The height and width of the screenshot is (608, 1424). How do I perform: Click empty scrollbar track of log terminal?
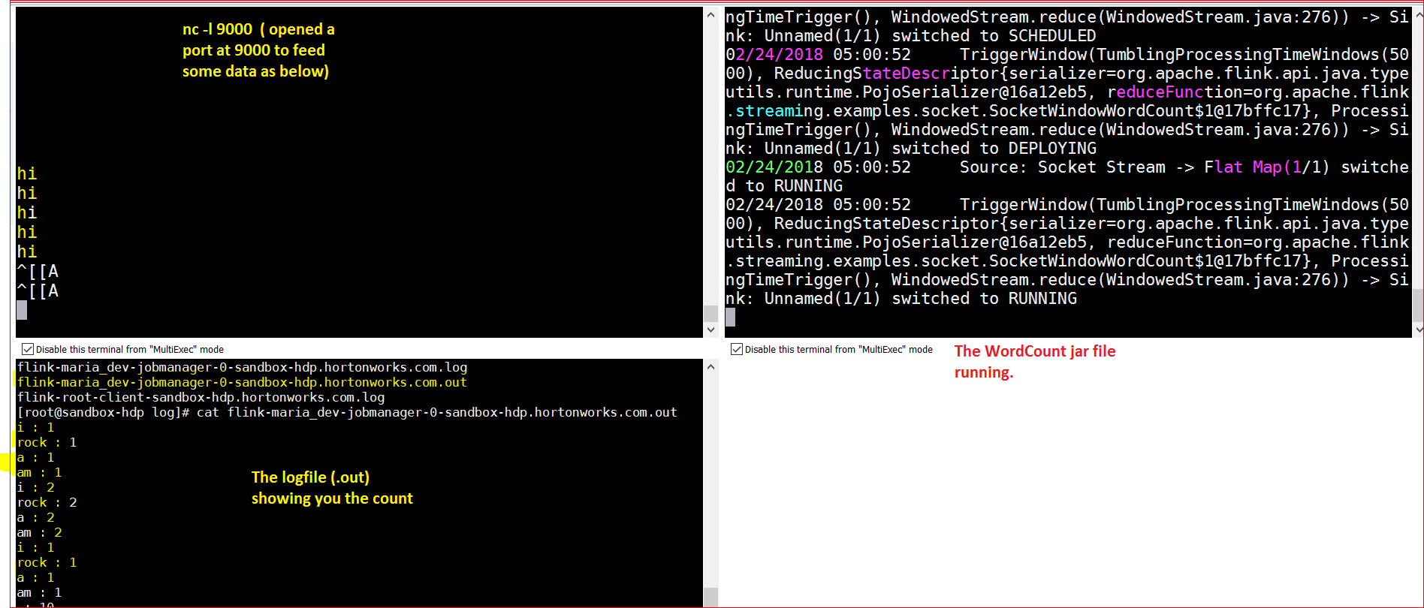tap(710, 480)
